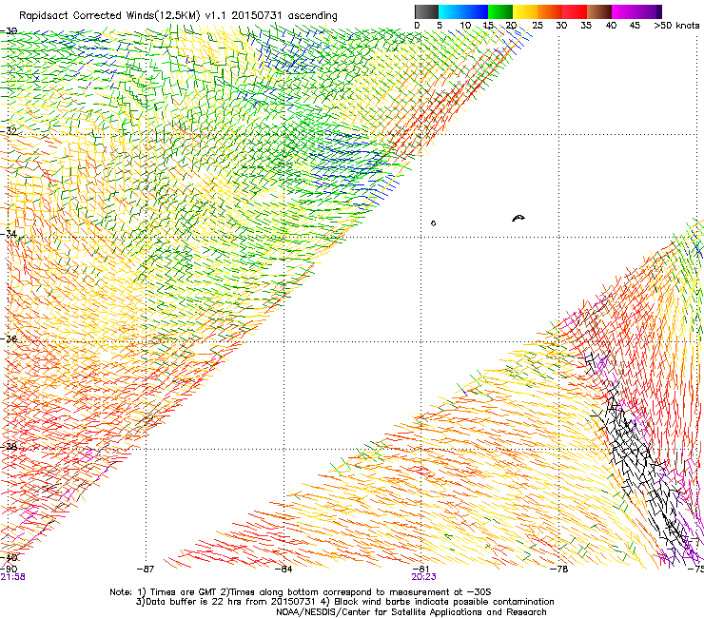Click the '>50 knots' legend label
Screen dimensions: 704x618
676,26
